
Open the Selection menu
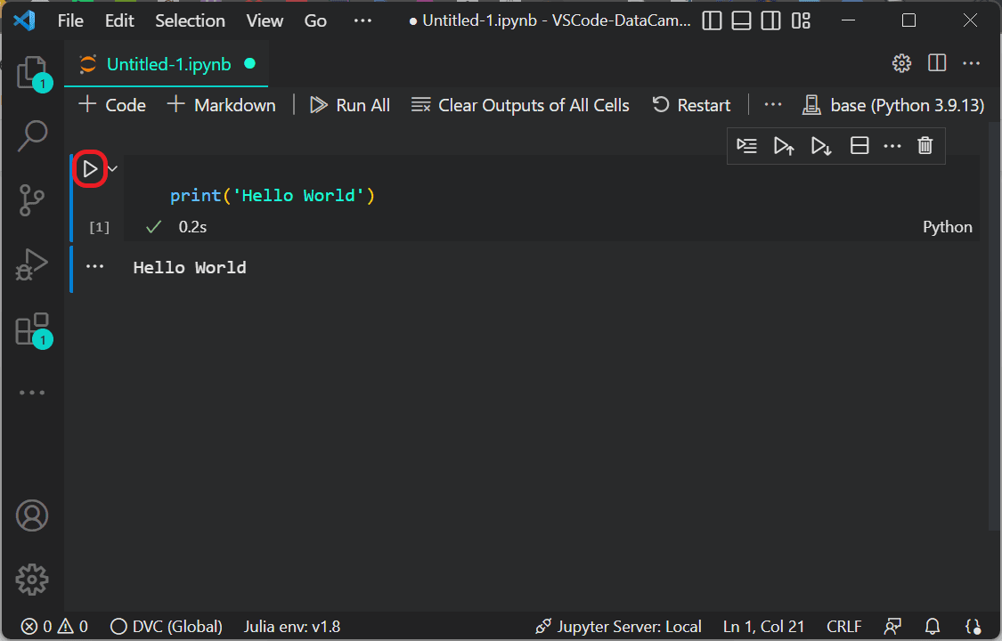(x=190, y=20)
